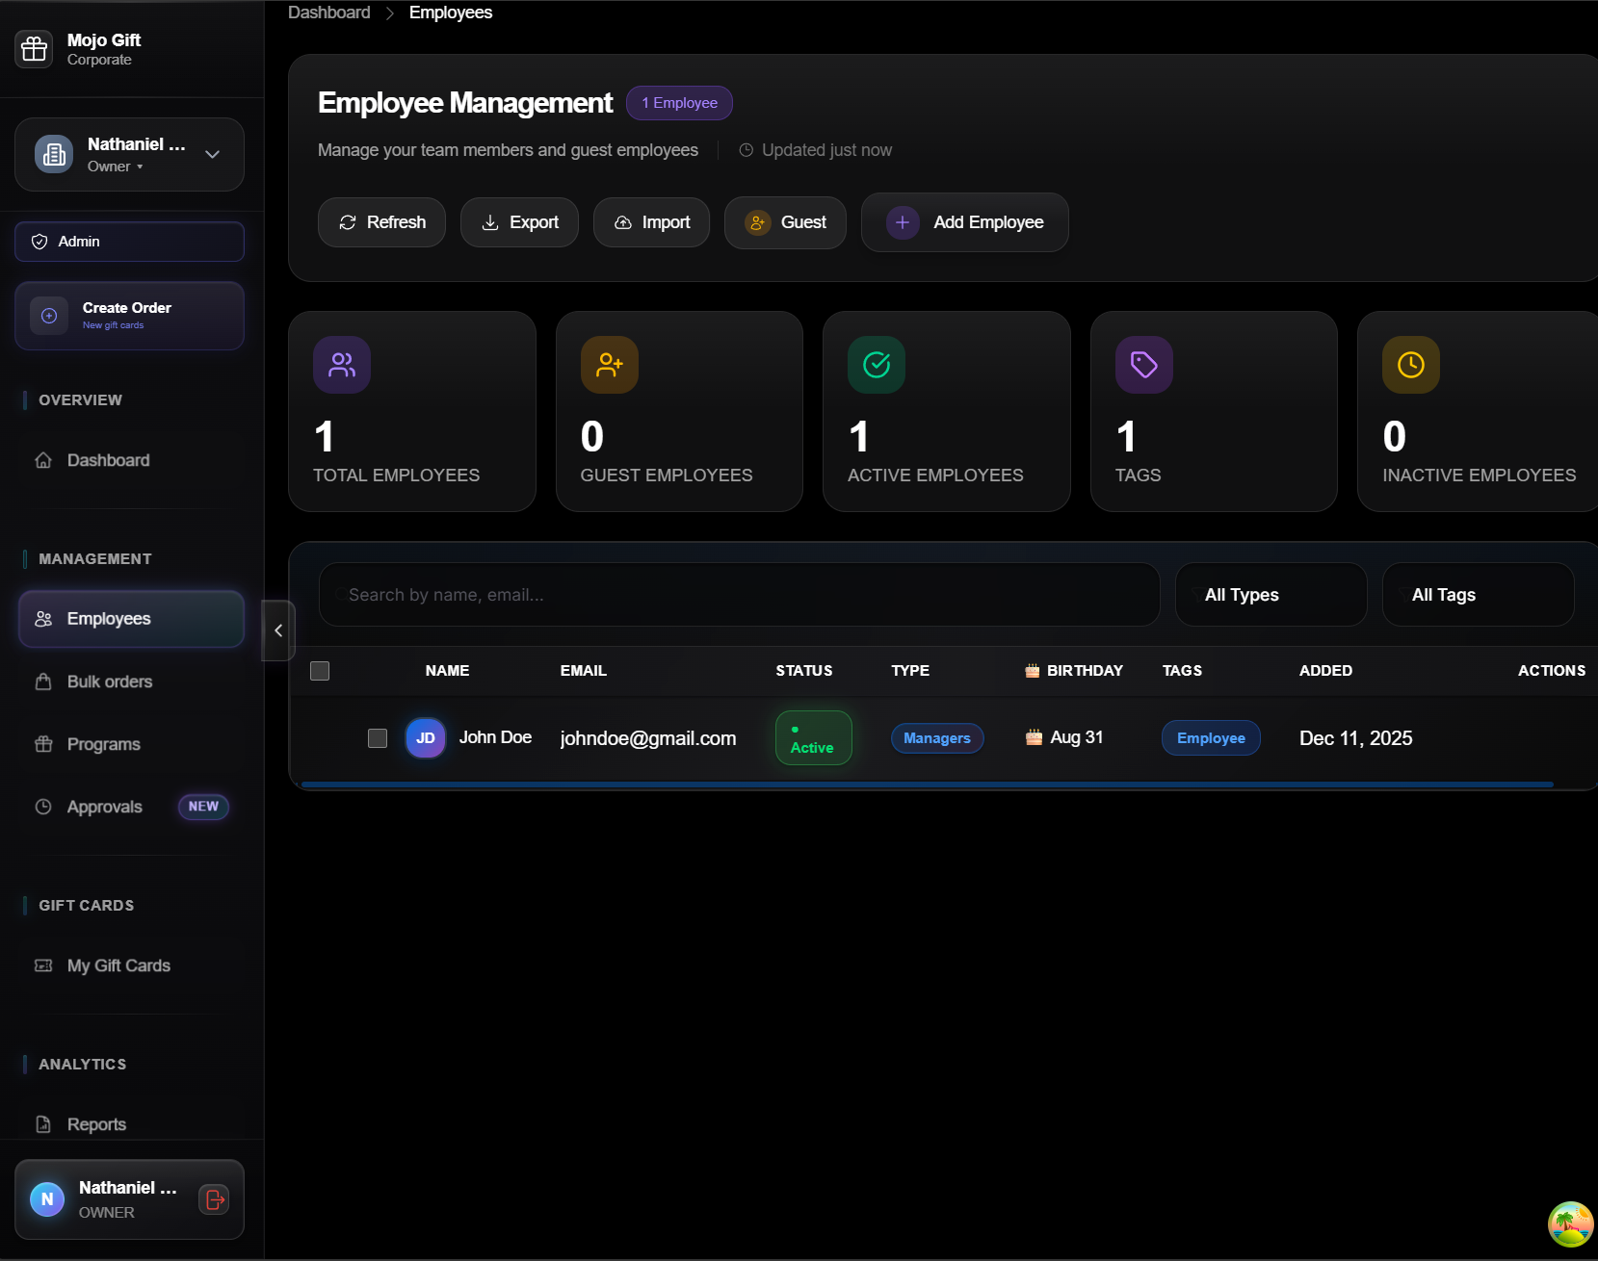Open the Owner role dropdown arrow
The image size is (1598, 1261).
click(x=140, y=167)
